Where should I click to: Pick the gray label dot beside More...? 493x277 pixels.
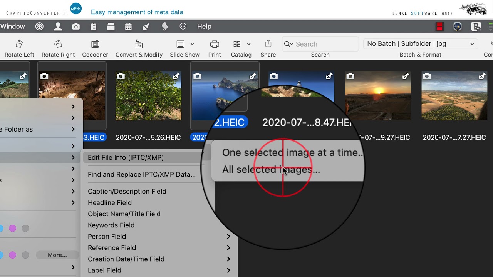pyautogui.click(x=25, y=255)
